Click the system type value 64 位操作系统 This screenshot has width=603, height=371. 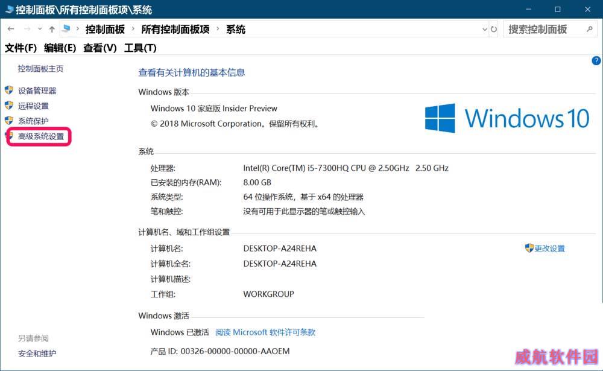click(x=303, y=197)
